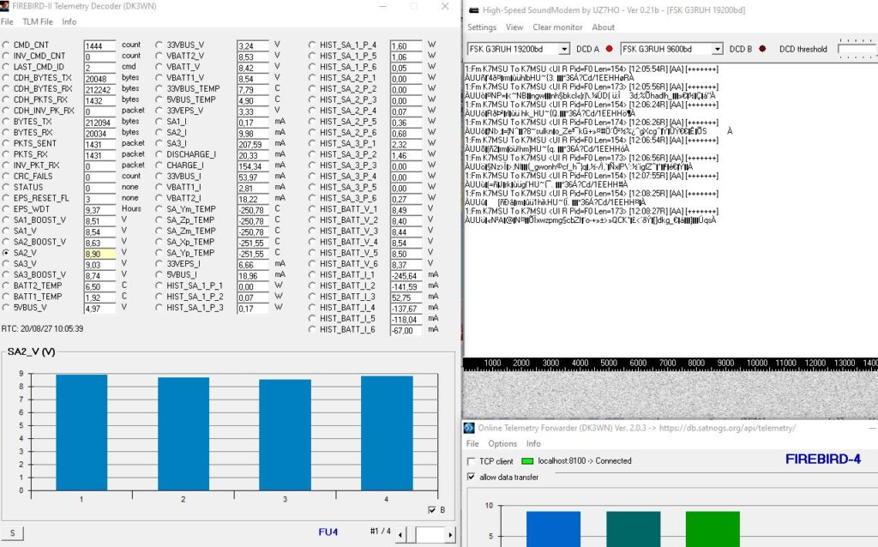The height and width of the screenshot is (547, 878).
Task: Open File menu in Telemetry Decoder
Action: 7,21
